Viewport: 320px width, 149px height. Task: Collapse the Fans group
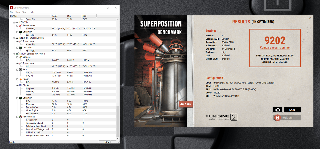17,70
